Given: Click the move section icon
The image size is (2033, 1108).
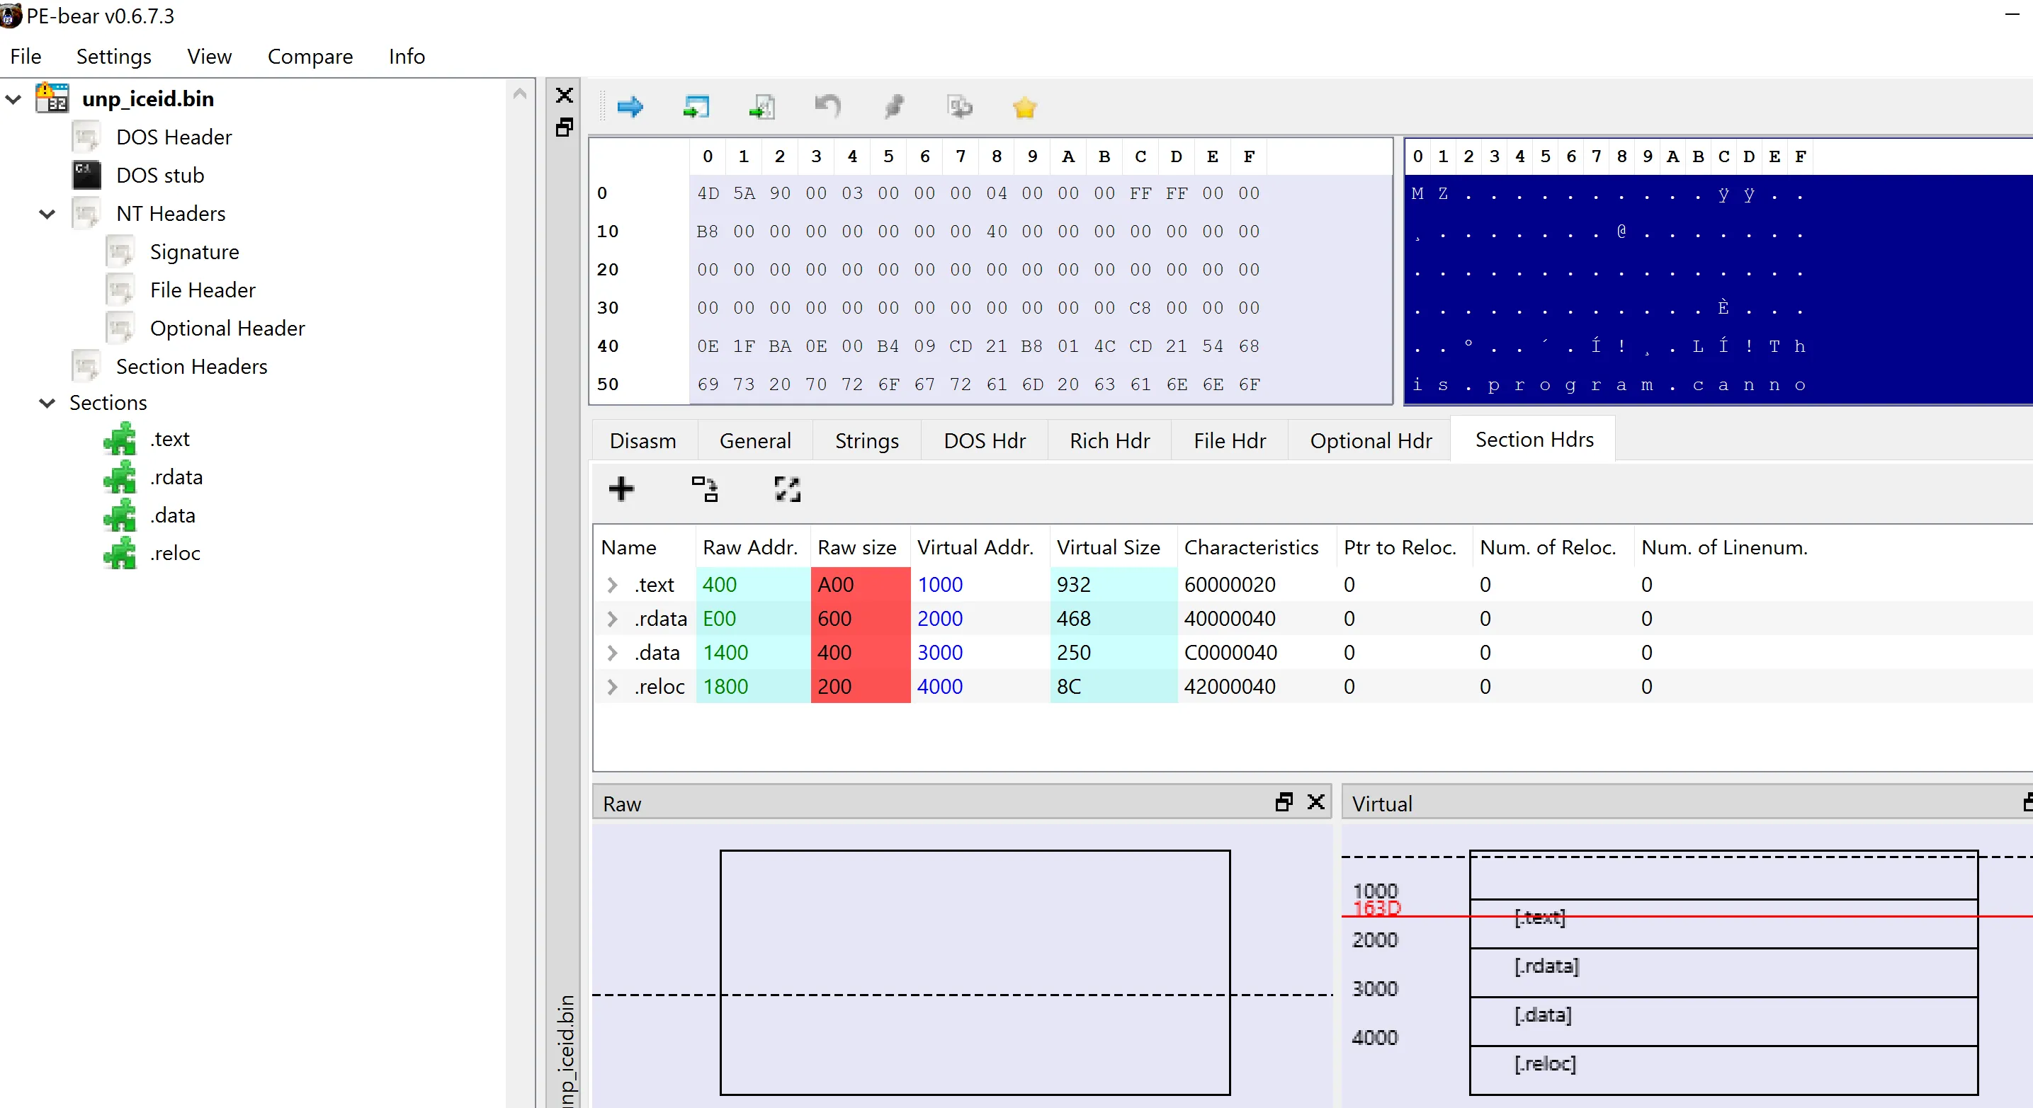Looking at the screenshot, I should (x=704, y=488).
